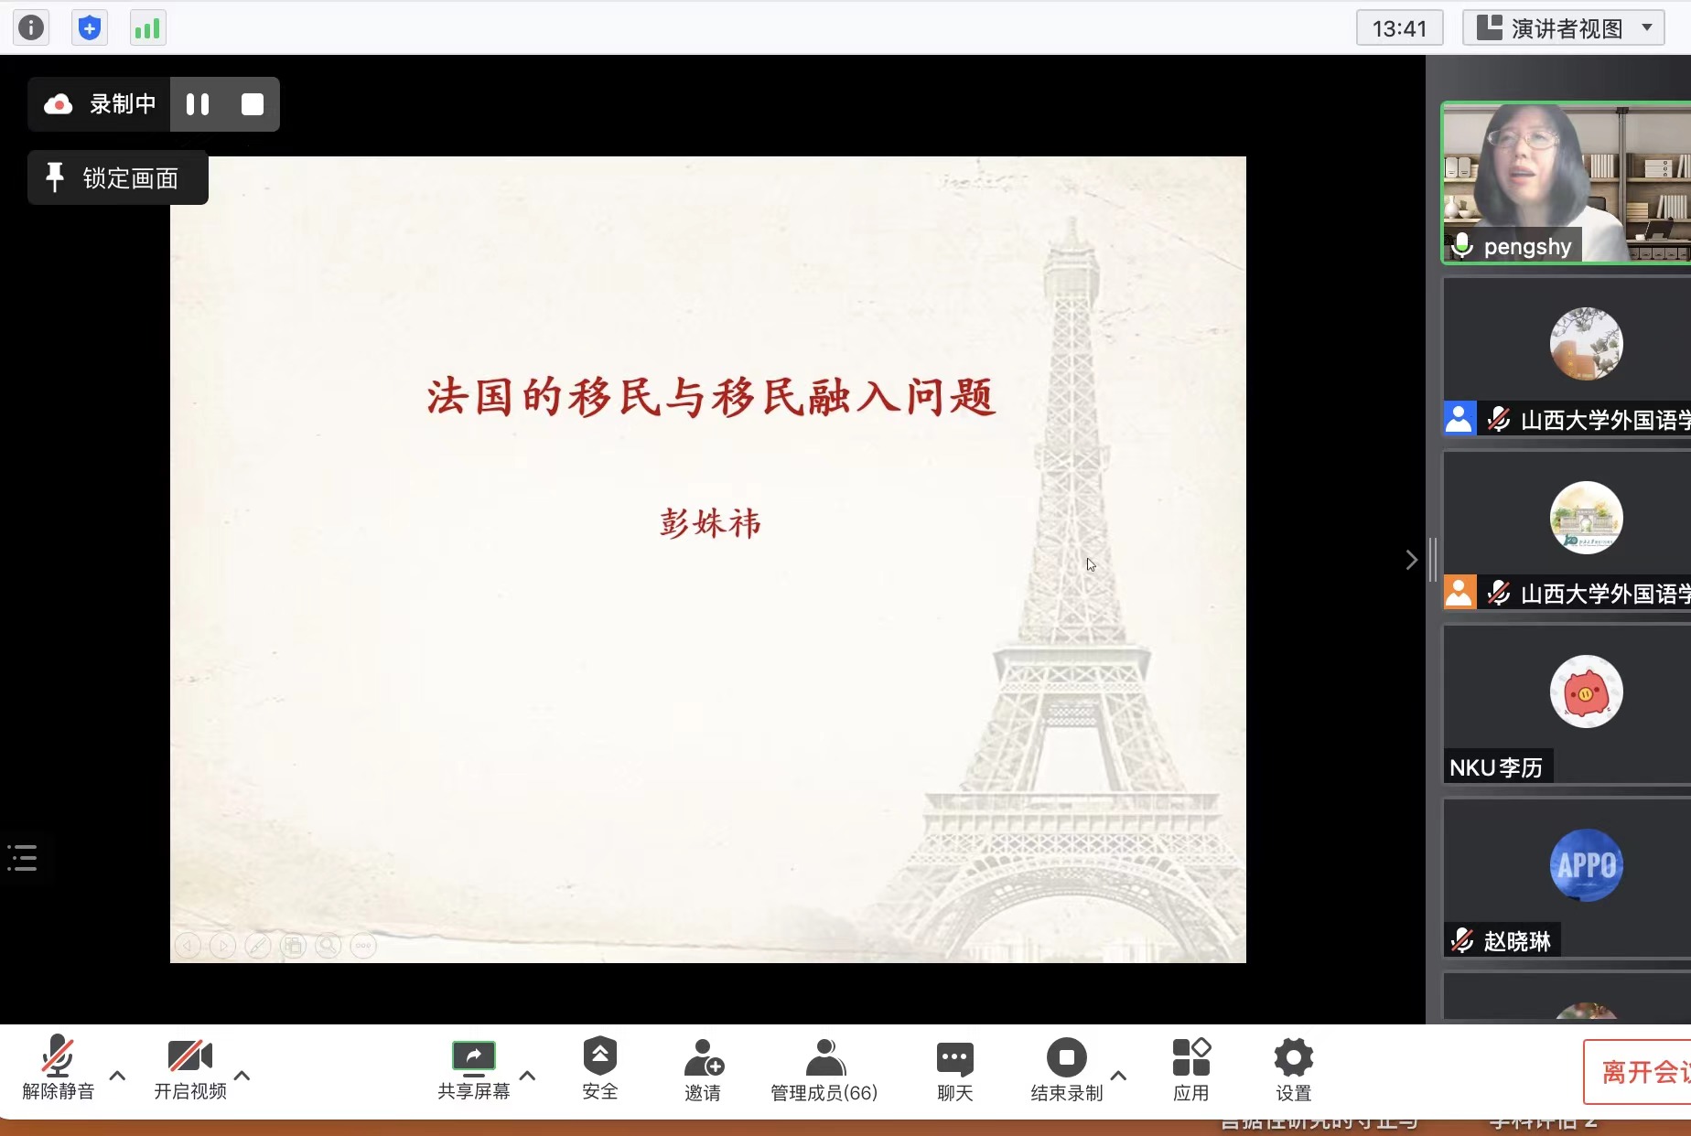The height and width of the screenshot is (1136, 1691).
Task: Open the Settings (设置) gear
Action: [x=1293, y=1068]
